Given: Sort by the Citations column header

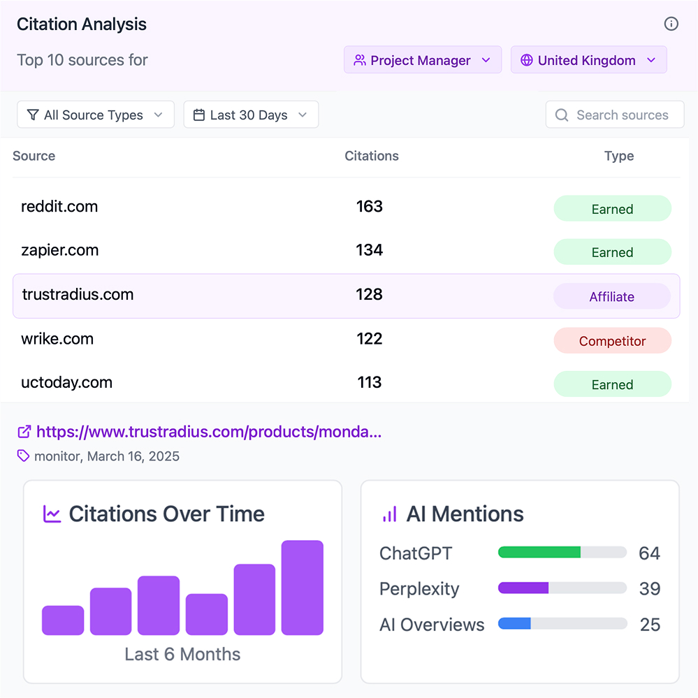Looking at the screenshot, I should tap(371, 156).
